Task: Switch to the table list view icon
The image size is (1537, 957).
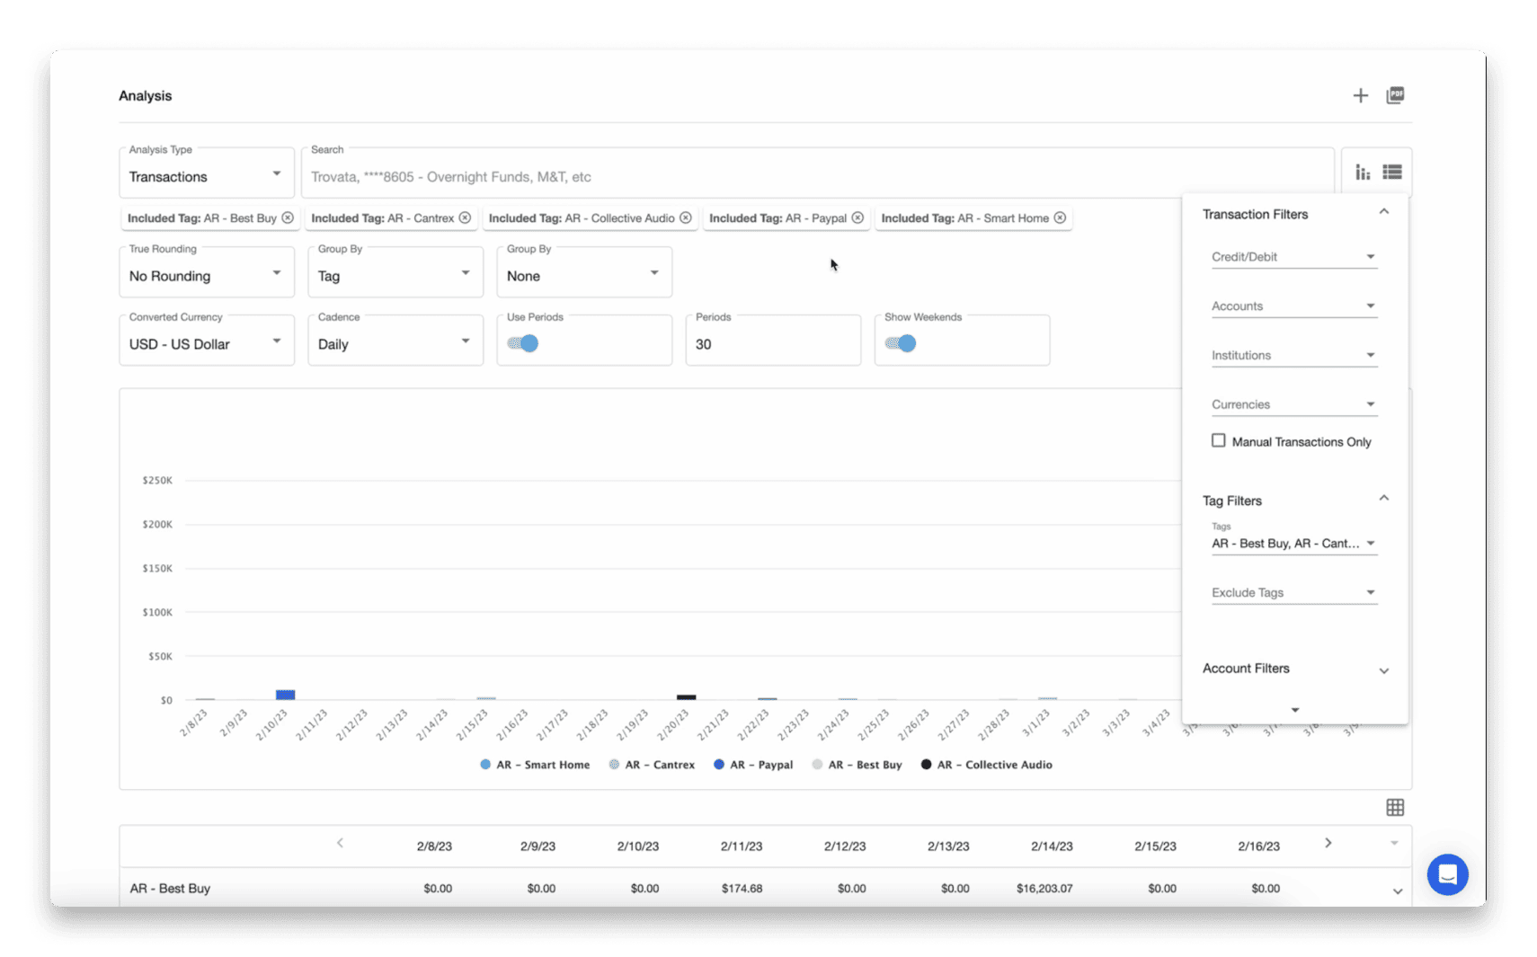Action: (1392, 173)
